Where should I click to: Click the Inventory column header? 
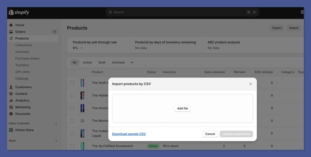point(169,72)
